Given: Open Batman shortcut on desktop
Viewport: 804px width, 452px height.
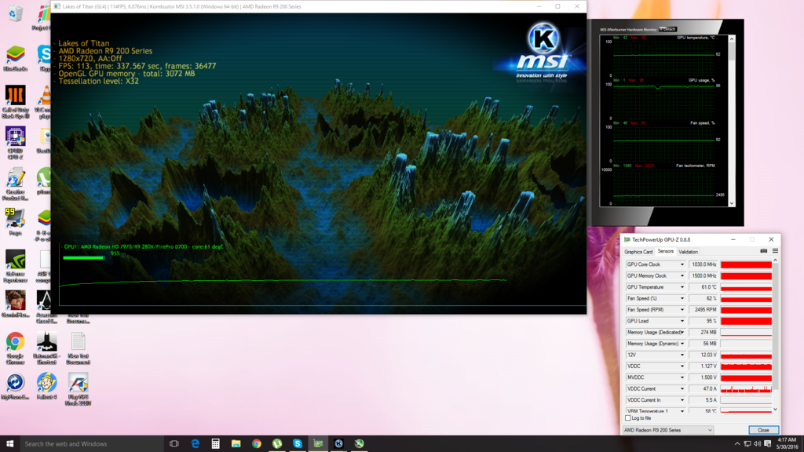Looking at the screenshot, I should click(x=46, y=348).
